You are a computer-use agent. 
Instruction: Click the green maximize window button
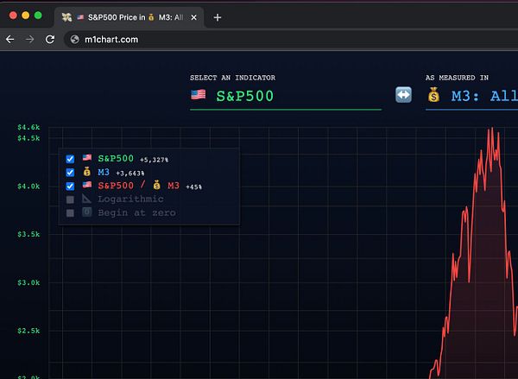[38, 16]
